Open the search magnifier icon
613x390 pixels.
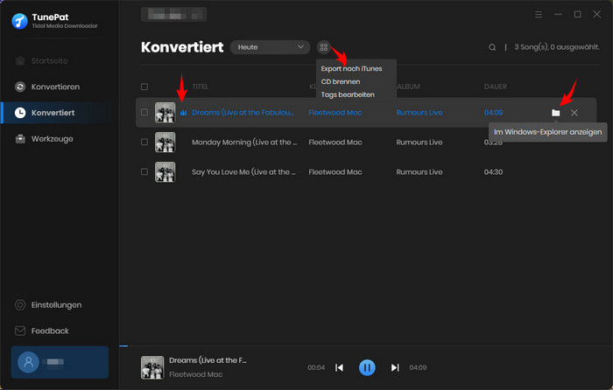click(492, 47)
